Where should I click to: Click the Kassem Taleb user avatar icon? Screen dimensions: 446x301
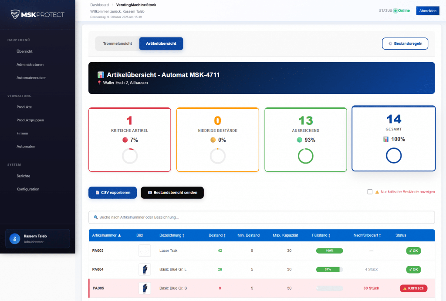[x=15, y=239]
